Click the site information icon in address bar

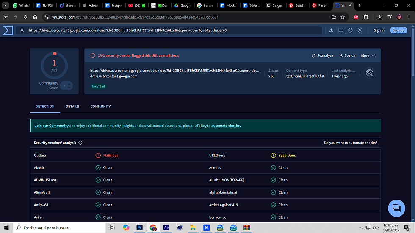(x=47, y=17)
